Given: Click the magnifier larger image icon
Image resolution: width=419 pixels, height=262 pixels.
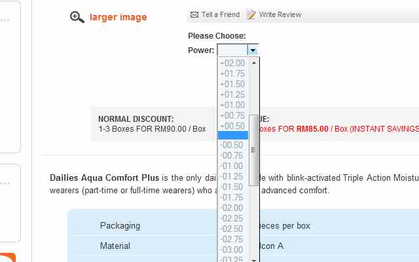Looking at the screenshot, I should (x=77, y=17).
